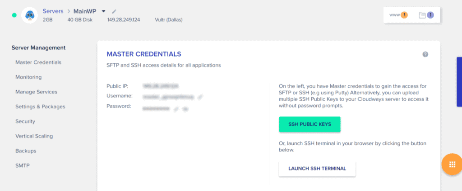Click the green server status indicator
This screenshot has height=191, width=462.
point(14,15)
